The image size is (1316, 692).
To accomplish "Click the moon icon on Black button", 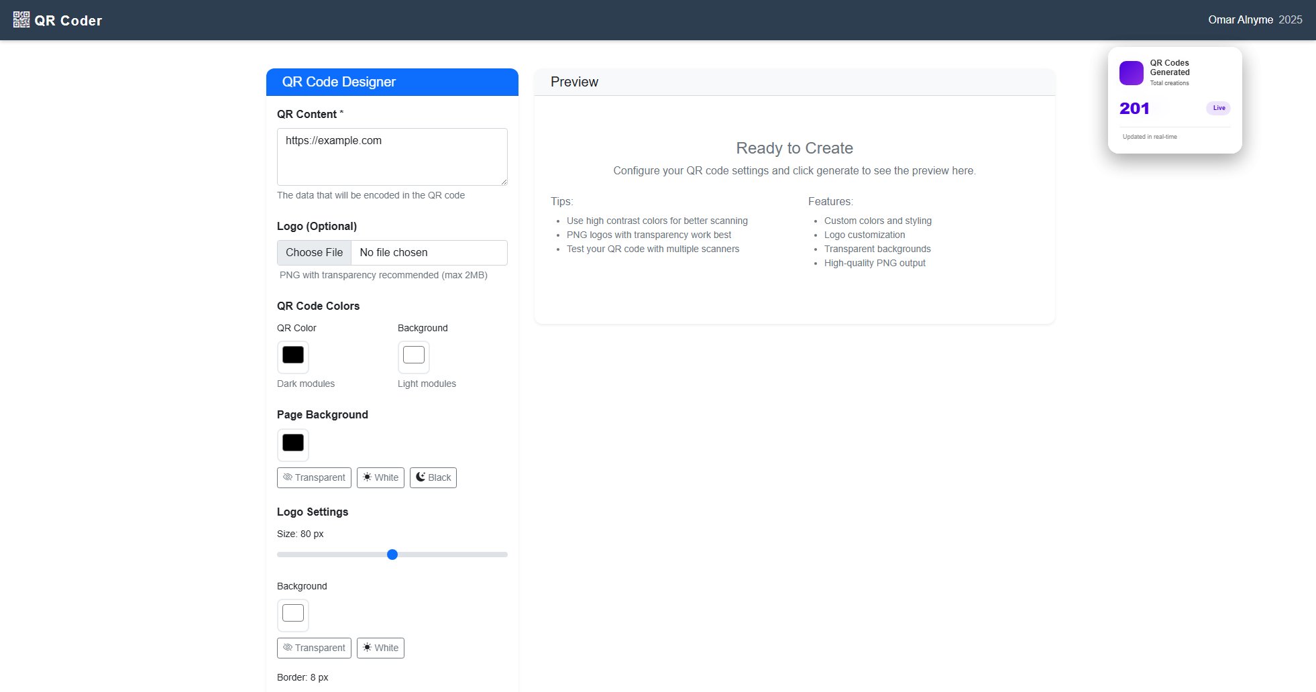I will (421, 477).
